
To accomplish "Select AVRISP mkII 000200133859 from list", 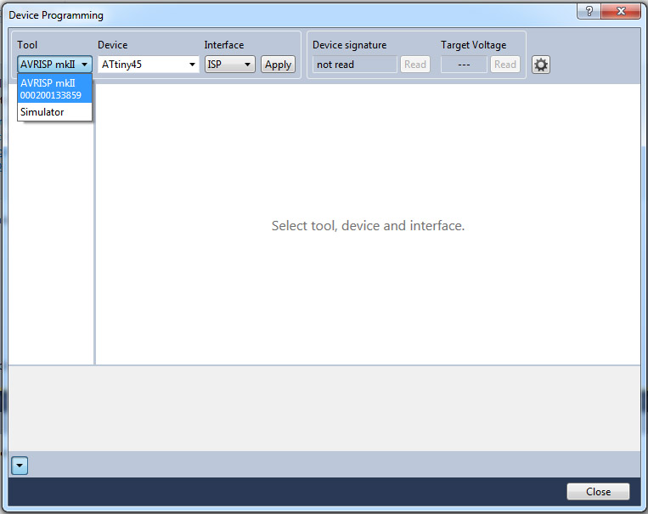I will 54,89.
